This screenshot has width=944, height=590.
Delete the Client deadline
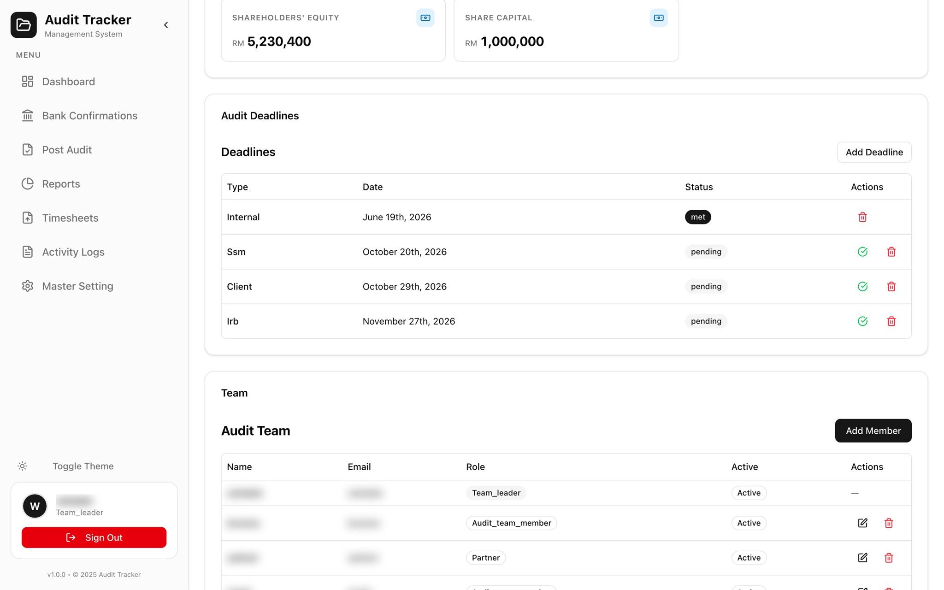pos(891,286)
